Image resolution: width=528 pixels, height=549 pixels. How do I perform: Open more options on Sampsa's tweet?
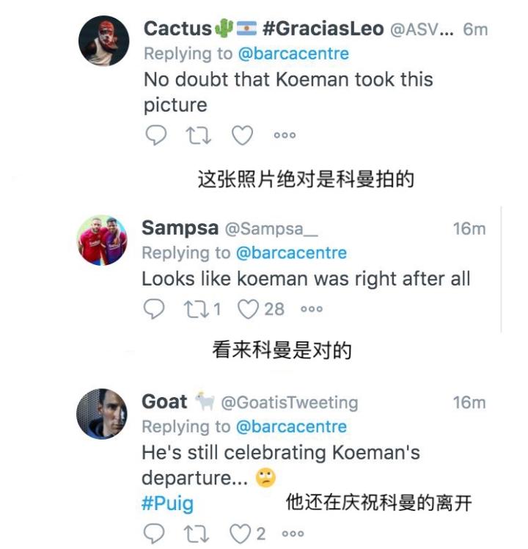312,309
